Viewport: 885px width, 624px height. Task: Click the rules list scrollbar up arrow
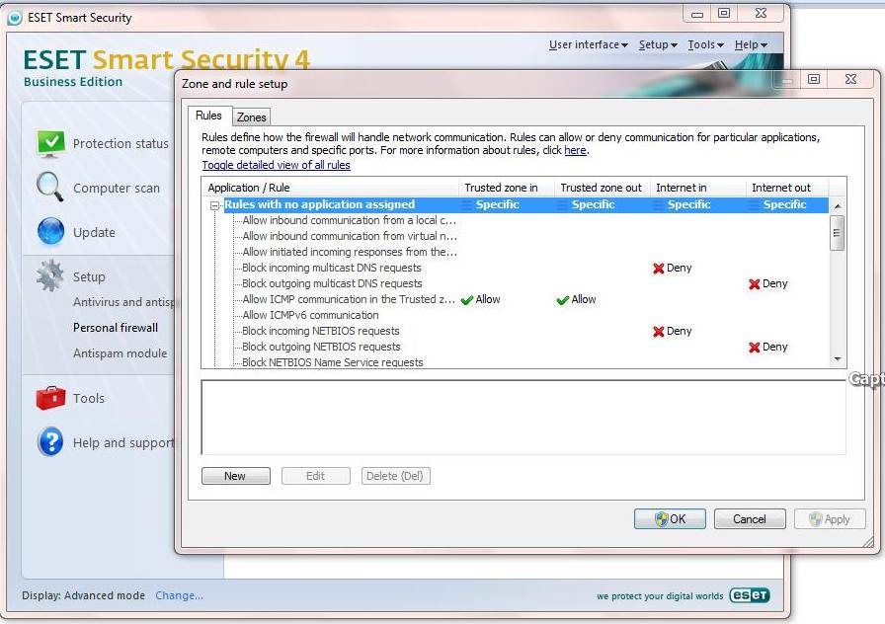(838, 206)
